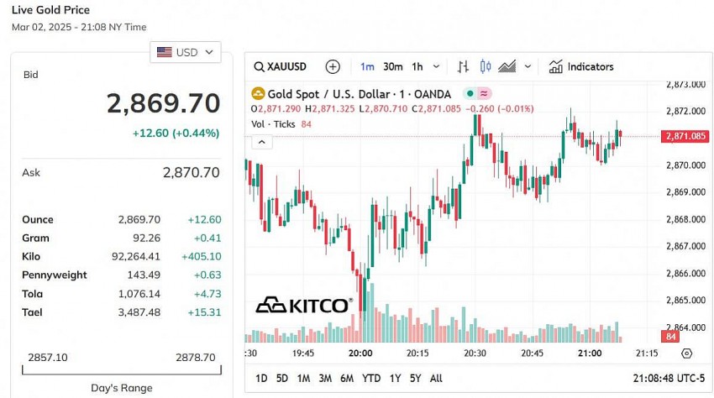Collapse the chart legend with the arrow
The image size is (714, 398).
click(262, 142)
